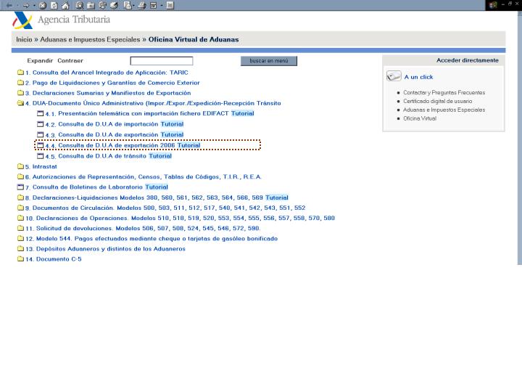The height and width of the screenshot is (392, 522).
Task: Click the window icon beside item 4.1
Action: (x=41, y=114)
